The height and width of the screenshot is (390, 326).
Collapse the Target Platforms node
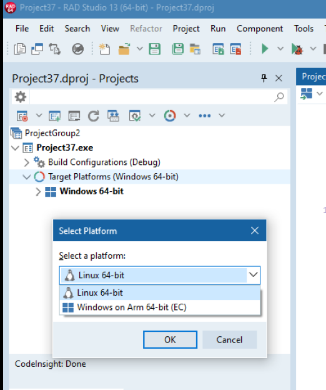pos(27,177)
